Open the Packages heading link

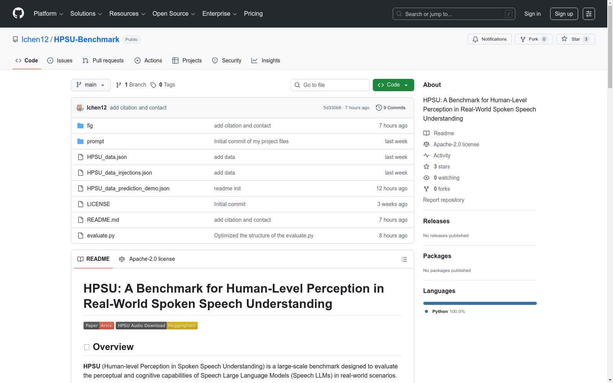coord(437,256)
